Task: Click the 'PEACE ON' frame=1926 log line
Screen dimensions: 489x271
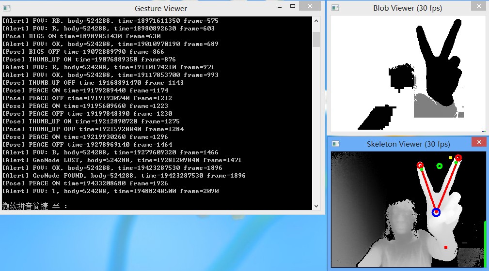Action: (85, 183)
